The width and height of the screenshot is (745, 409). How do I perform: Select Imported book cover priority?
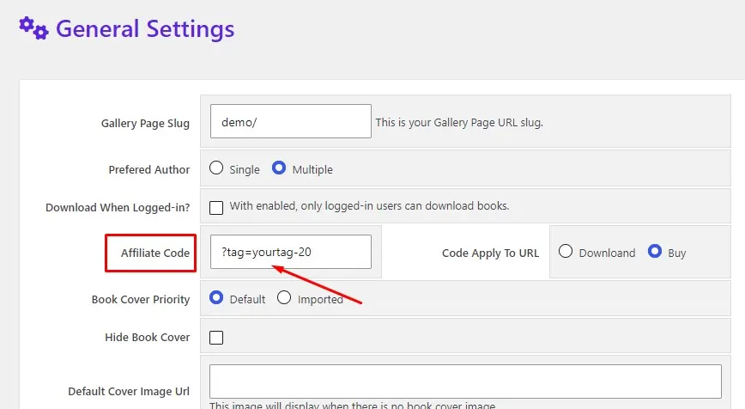(x=284, y=297)
